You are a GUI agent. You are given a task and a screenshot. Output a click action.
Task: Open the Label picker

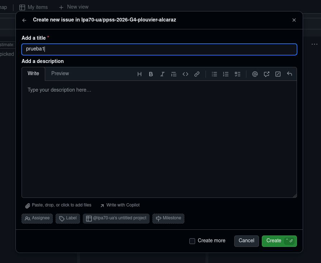tap(68, 218)
